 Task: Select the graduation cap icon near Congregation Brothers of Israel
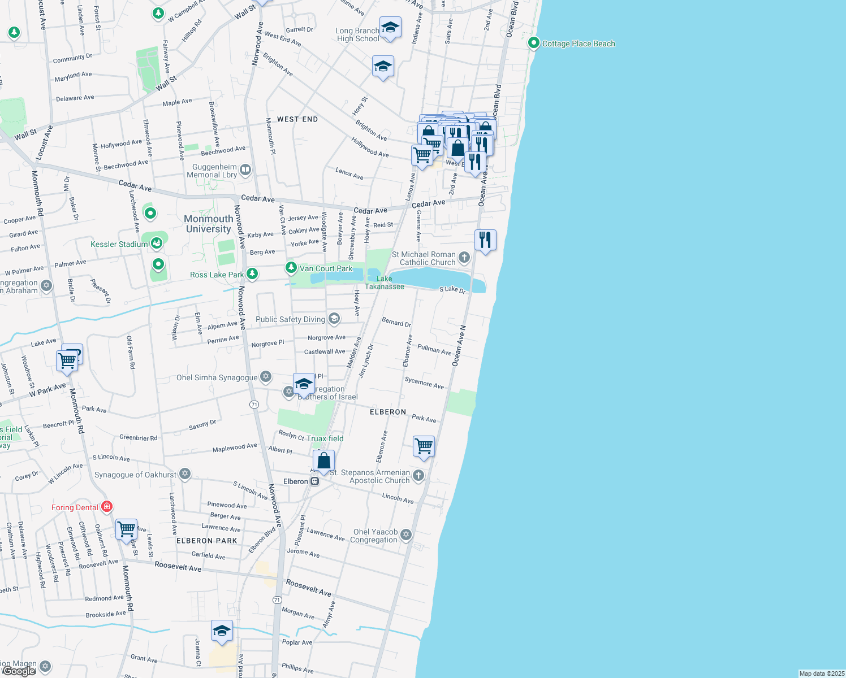304,383
